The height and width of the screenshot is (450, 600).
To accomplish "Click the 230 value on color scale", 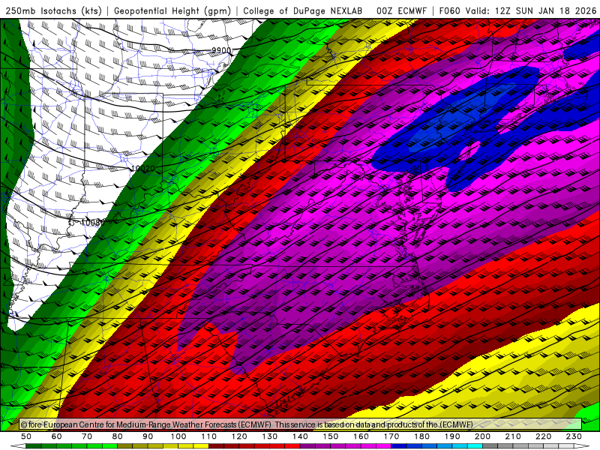I will [574, 436].
